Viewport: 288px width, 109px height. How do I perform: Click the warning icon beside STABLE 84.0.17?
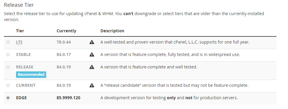92,54
